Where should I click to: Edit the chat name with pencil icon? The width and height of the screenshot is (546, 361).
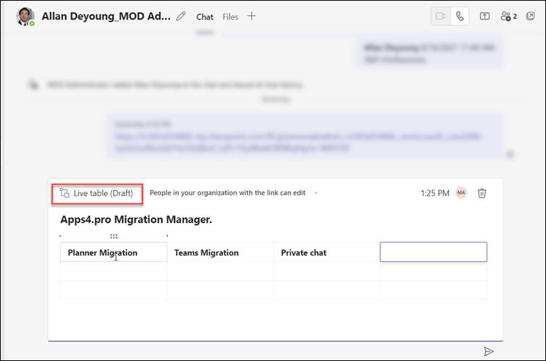click(x=181, y=16)
